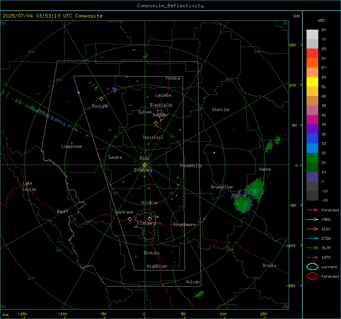Click the magenta 39 dBZ color swatch

click(312, 120)
